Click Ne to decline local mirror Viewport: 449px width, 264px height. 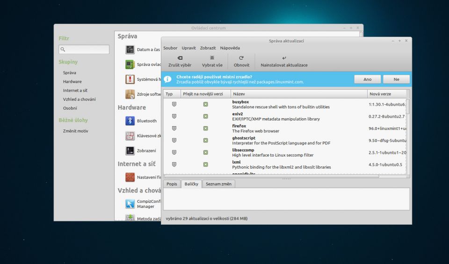click(396, 79)
